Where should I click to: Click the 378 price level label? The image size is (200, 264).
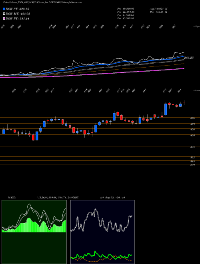click(x=192, y=147)
